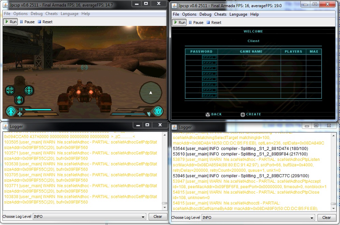Image resolution: width=340 pixels, height=225 pixels.
Task: Open the Debug menu in the lobby Jpcsp window
Action: [x=205, y=14]
